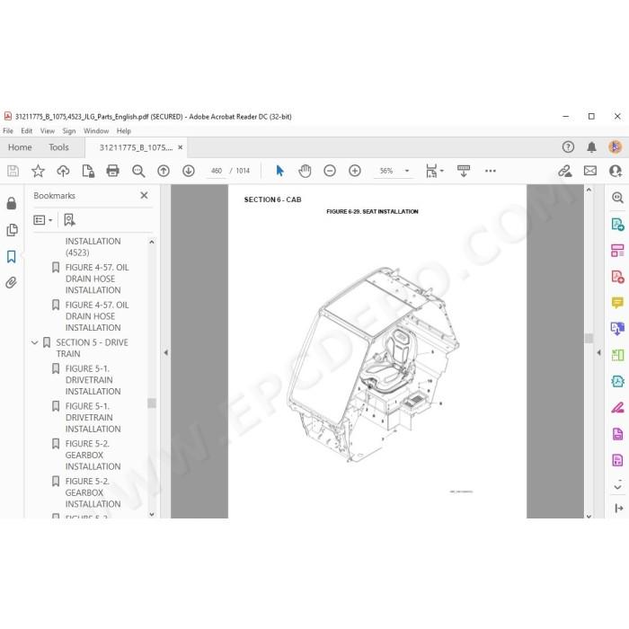This screenshot has width=629, height=629.
Task: Collapse SECTION 5 - DRIVE TRAIN bookmark
Action: coord(35,342)
